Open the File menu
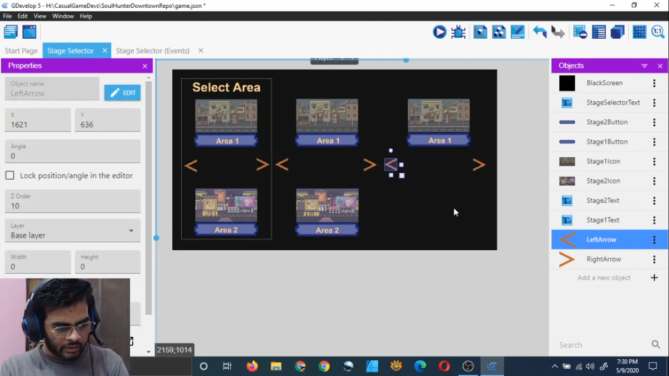The width and height of the screenshot is (669, 376). (x=7, y=16)
